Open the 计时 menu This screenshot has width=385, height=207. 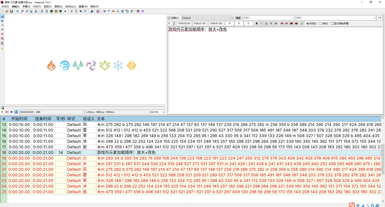click(x=37, y=7)
